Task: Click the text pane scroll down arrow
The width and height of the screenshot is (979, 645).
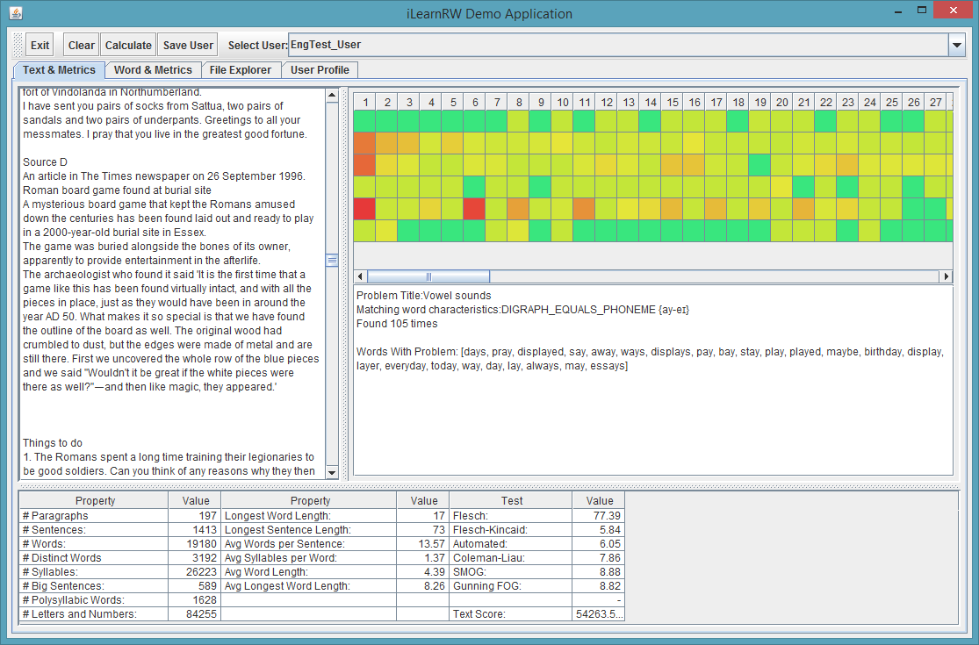Action: 332,472
